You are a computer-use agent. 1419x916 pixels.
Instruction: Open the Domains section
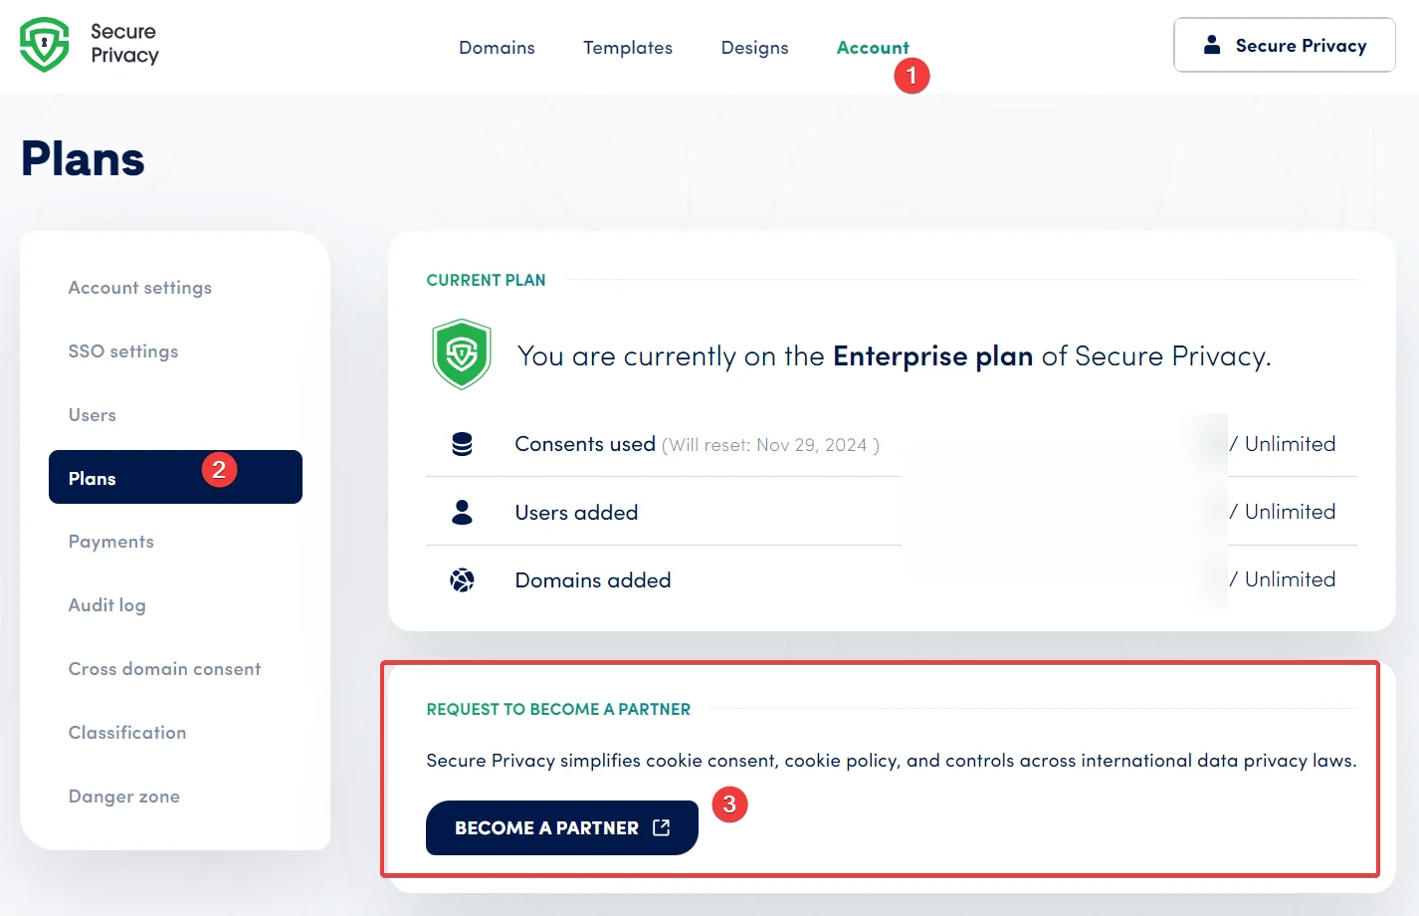tap(497, 47)
